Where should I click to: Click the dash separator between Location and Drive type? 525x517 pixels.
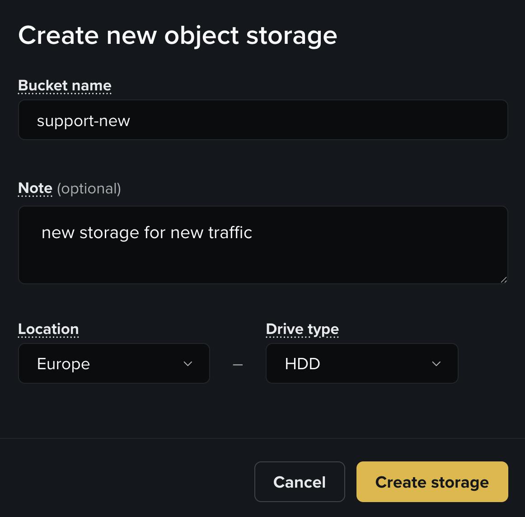point(238,364)
